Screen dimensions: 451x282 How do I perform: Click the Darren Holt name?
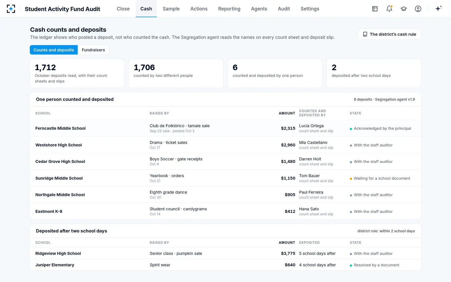coord(310,159)
